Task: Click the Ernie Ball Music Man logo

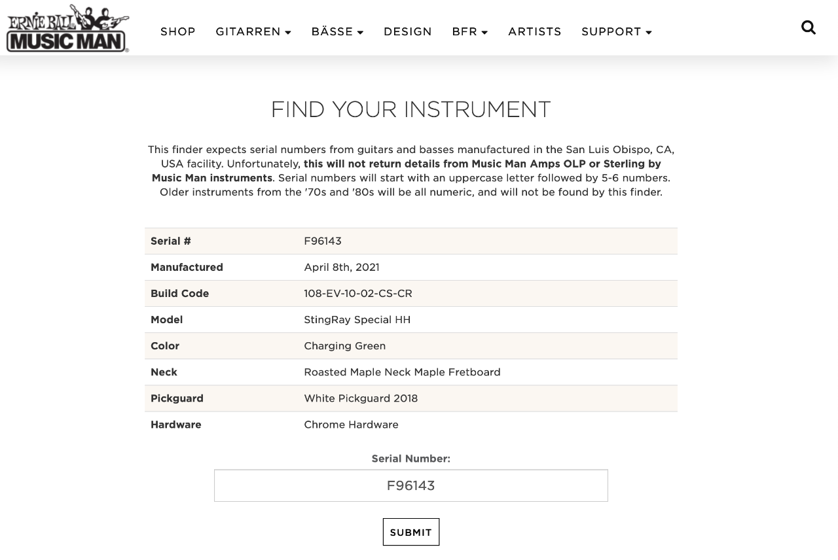Action: pyautogui.click(x=67, y=29)
